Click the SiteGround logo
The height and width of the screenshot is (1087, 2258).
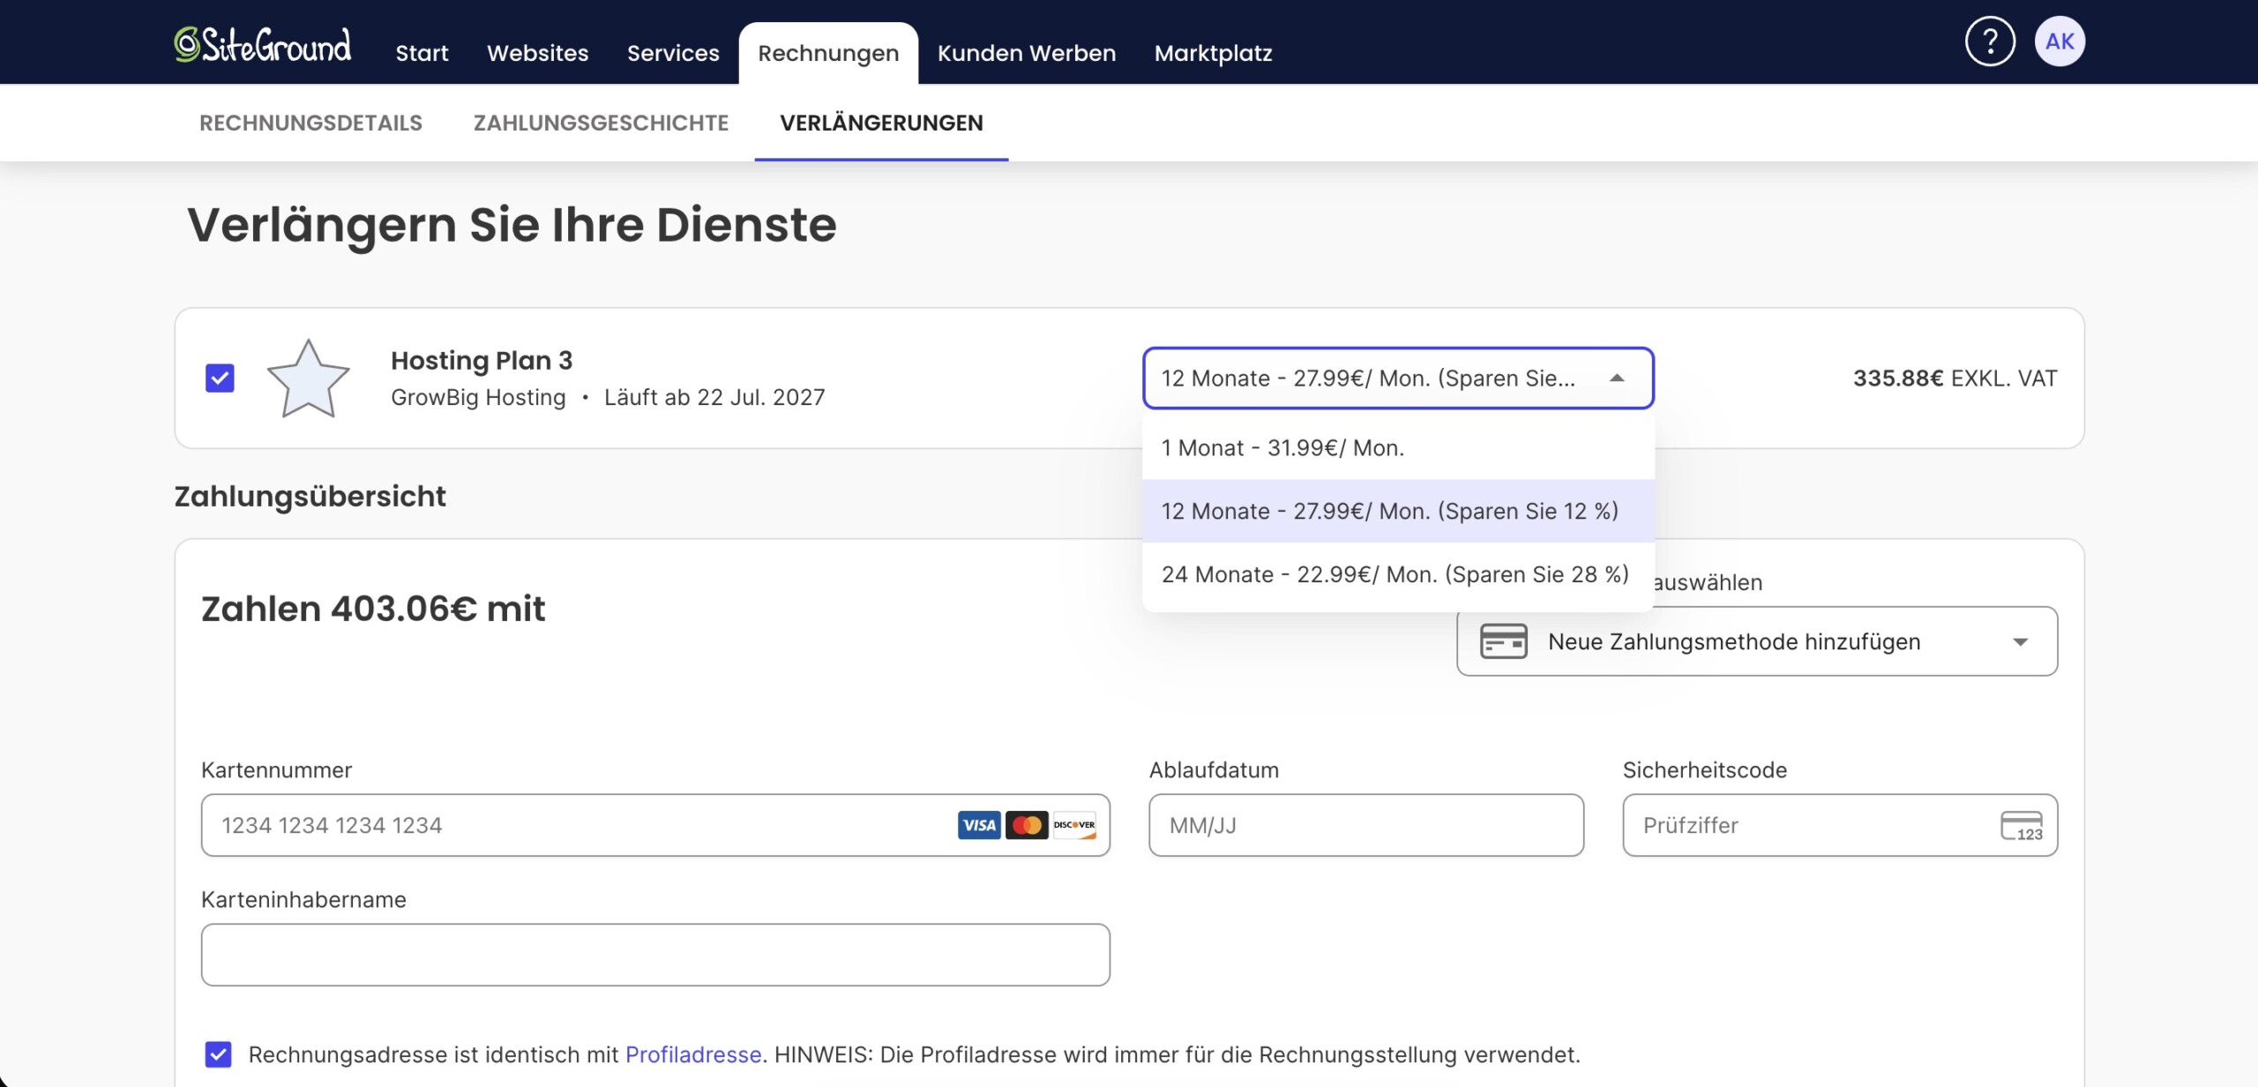[x=262, y=44]
